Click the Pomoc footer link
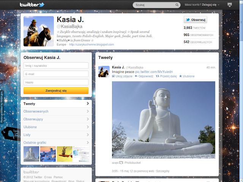Viewport: 243px width, 182px height. point(58,177)
